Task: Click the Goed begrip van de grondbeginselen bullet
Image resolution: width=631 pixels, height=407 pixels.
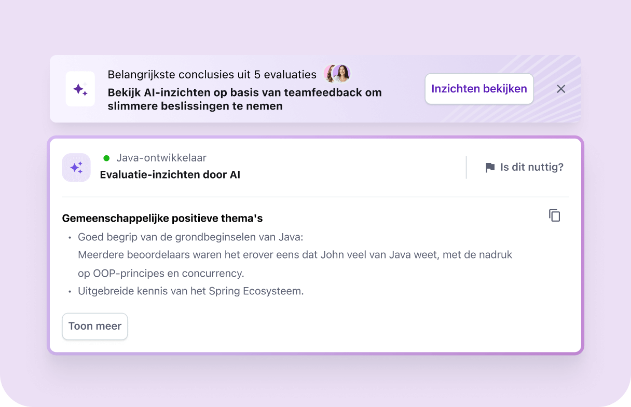Action: point(190,237)
